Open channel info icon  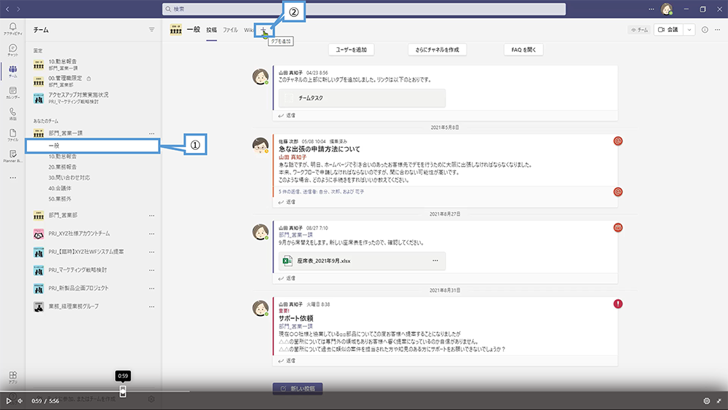705,30
